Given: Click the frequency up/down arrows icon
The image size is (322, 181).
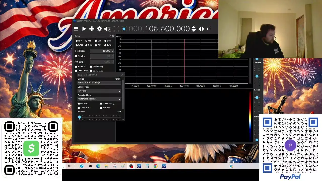Looking at the screenshot, I should 194,29.
